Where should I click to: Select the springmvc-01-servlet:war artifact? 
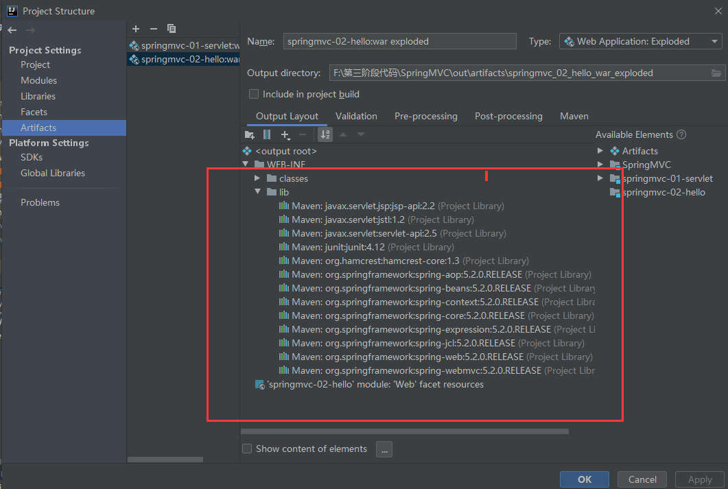click(184, 45)
